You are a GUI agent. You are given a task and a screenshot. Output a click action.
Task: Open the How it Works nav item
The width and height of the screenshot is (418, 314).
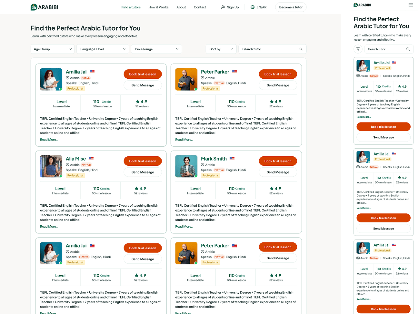pos(158,7)
